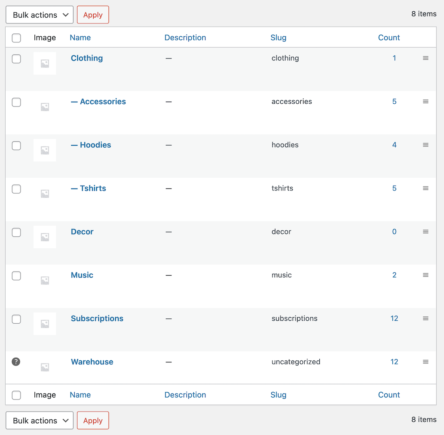Image resolution: width=444 pixels, height=435 pixels.
Task: Click the drag handle for Subscriptions row
Action: [425, 318]
